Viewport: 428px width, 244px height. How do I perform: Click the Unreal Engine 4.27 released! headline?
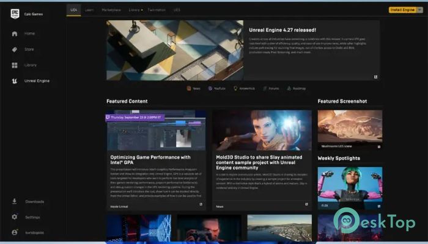point(282,30)
